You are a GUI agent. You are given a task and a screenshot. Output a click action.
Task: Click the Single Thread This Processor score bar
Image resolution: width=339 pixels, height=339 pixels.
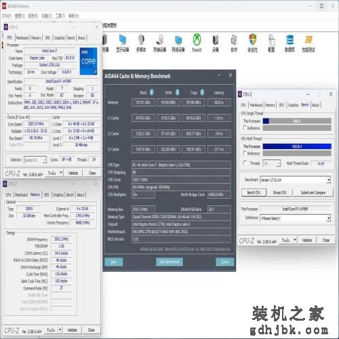coord(297,121)
